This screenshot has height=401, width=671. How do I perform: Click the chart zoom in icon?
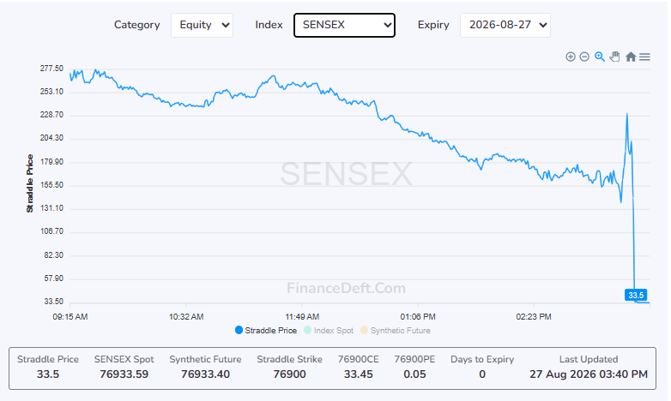pyautogui.click(x=571, y=57)
